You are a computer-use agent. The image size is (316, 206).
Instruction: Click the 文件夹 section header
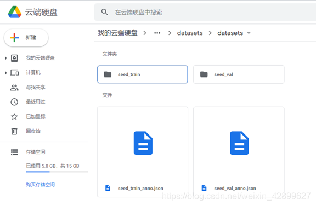[x=110, y=54]
